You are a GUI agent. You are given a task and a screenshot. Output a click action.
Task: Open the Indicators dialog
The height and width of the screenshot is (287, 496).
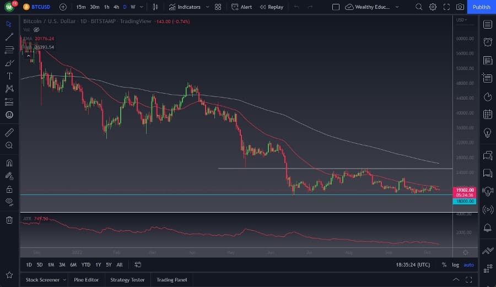pos(185,7)
